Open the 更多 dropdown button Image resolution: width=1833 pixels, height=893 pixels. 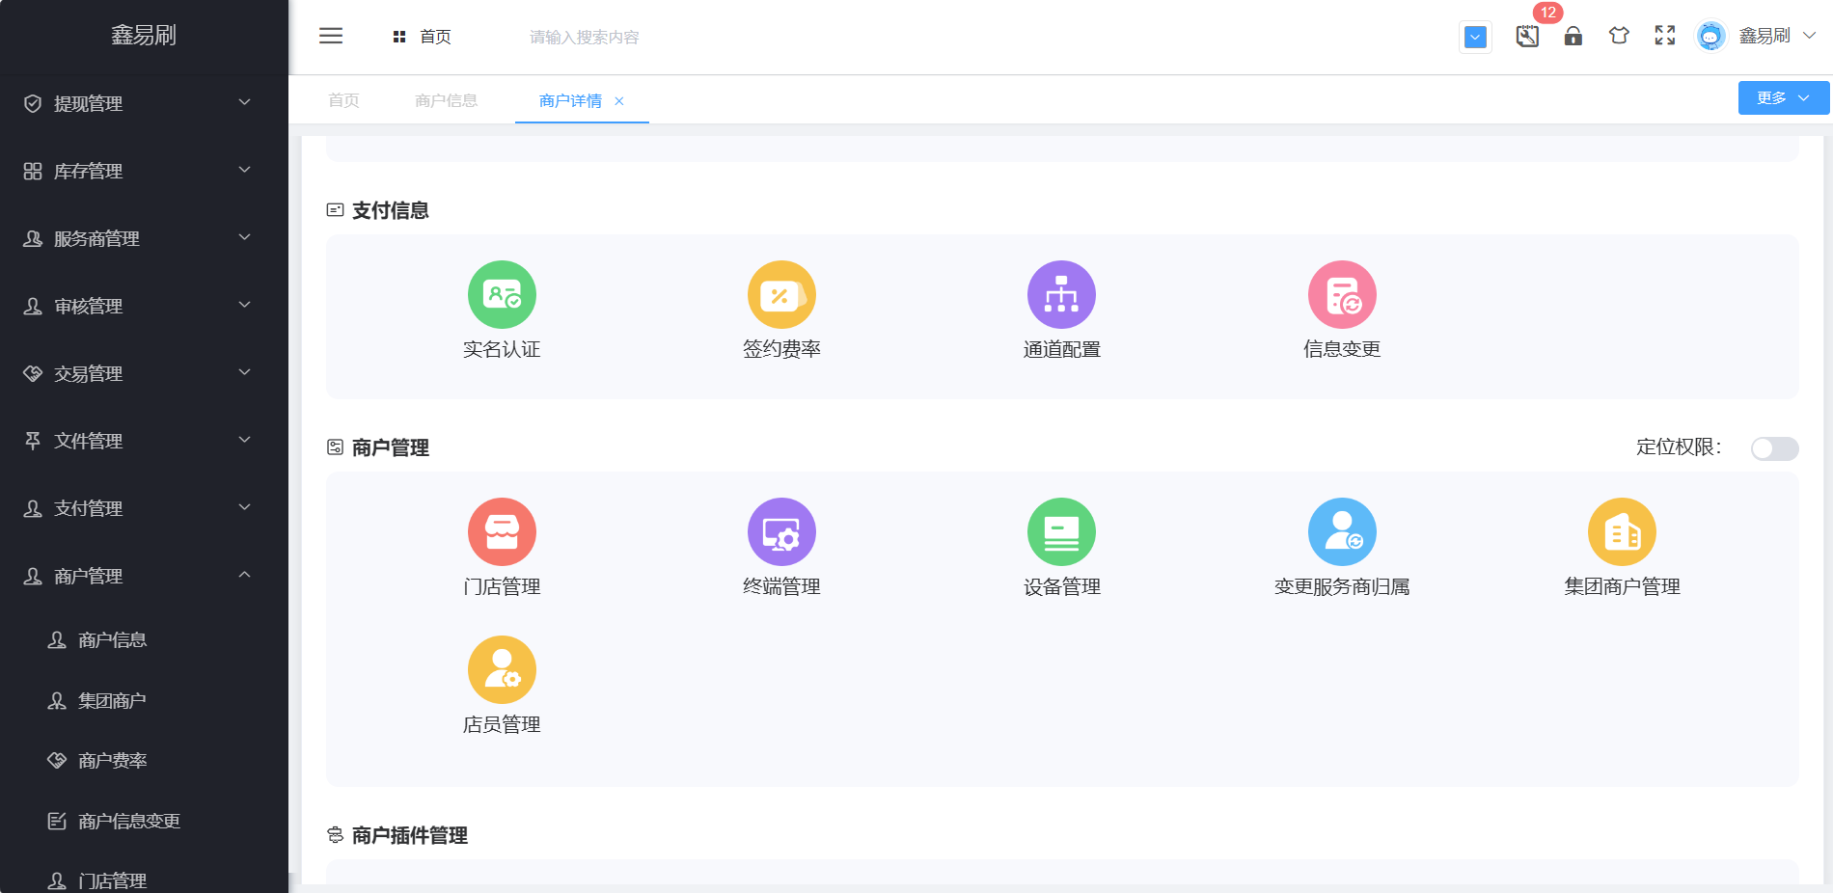[1782, 98]
